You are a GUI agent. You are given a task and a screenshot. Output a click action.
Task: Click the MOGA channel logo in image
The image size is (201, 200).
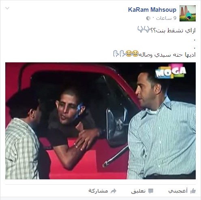click(171, 71)
